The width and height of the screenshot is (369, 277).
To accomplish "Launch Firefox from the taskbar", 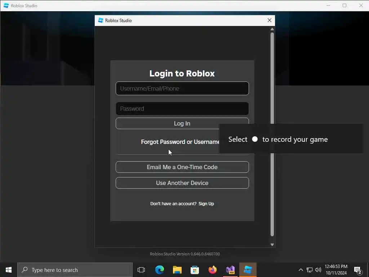I will [x=213, y=270].
